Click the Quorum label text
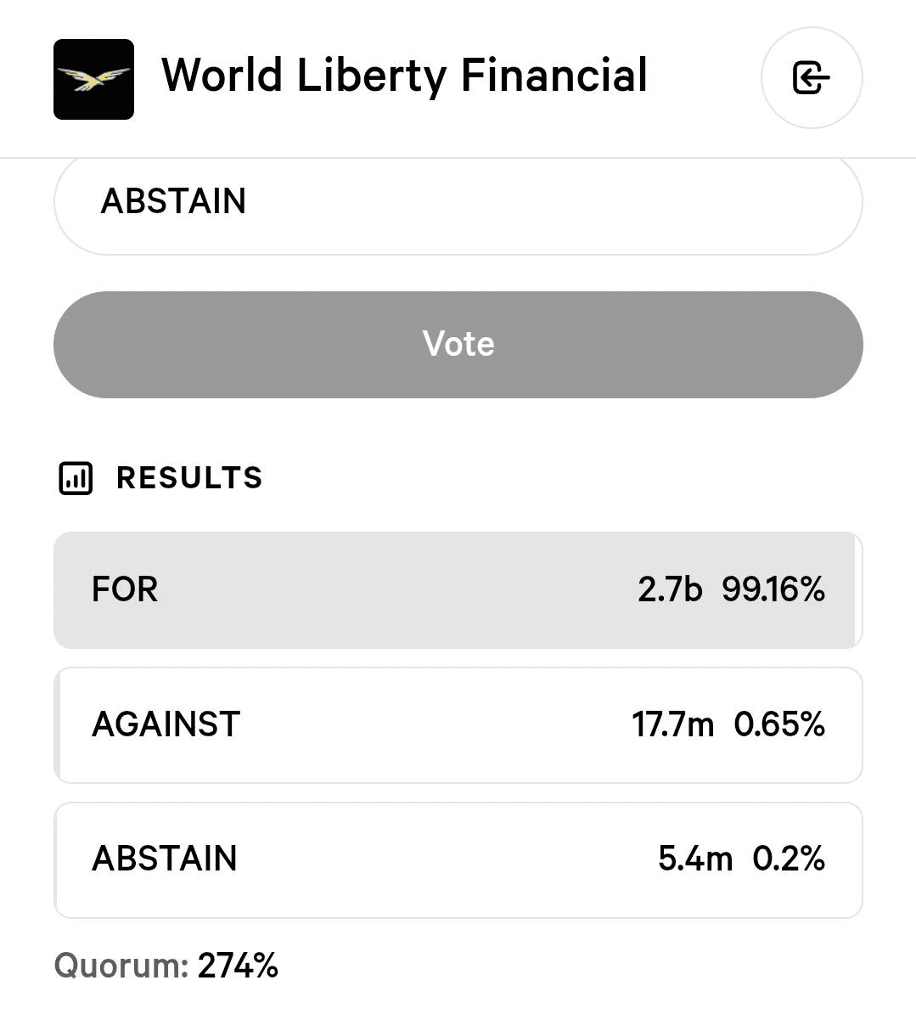 click(x=121, y=966)
